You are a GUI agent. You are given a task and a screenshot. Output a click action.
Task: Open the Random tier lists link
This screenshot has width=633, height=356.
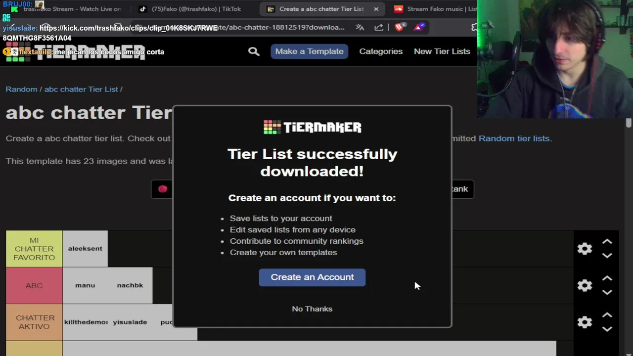(x=514, y=138)
